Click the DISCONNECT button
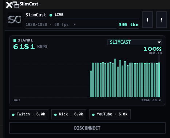The height and width of the screenshot is (138, 170). coord(87,128)
